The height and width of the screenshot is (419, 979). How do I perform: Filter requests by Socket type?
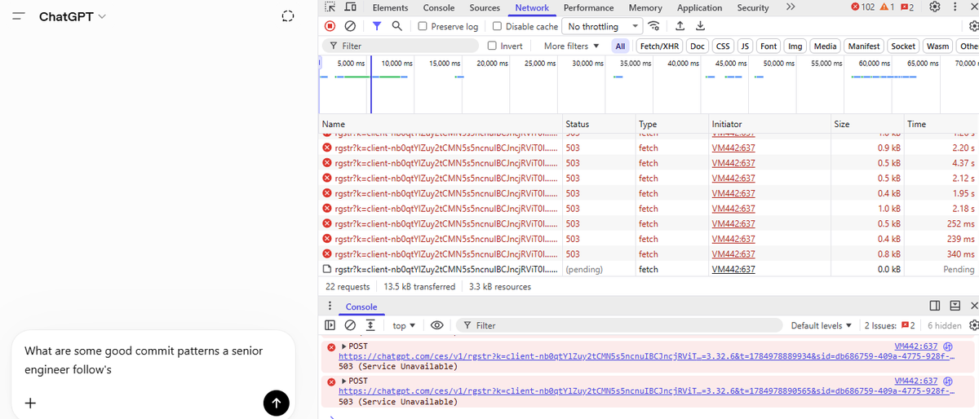(903, 46)
